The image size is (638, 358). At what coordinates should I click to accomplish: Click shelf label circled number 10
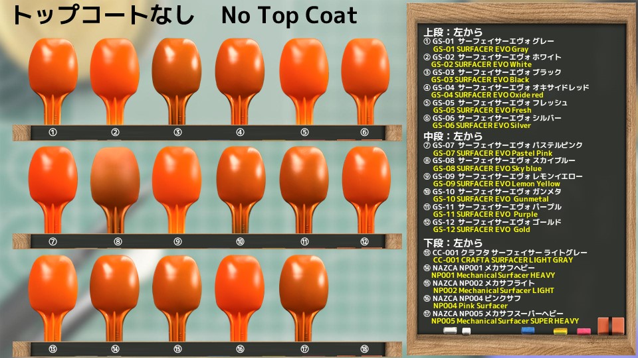(240, 241)
